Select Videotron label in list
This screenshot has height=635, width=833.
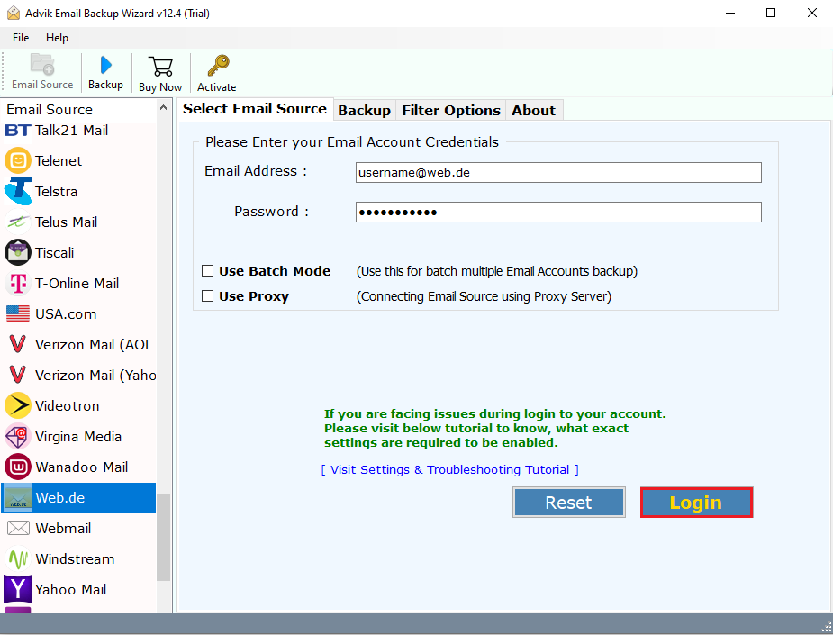[x=67, y=406]
